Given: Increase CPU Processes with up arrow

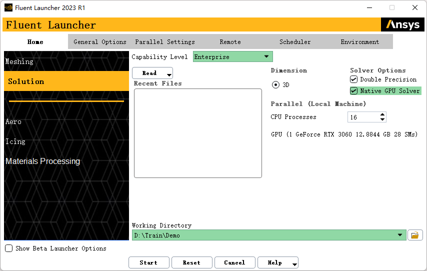Looking at the screenshot, I should pyautogui.click(x=382, y=114).
